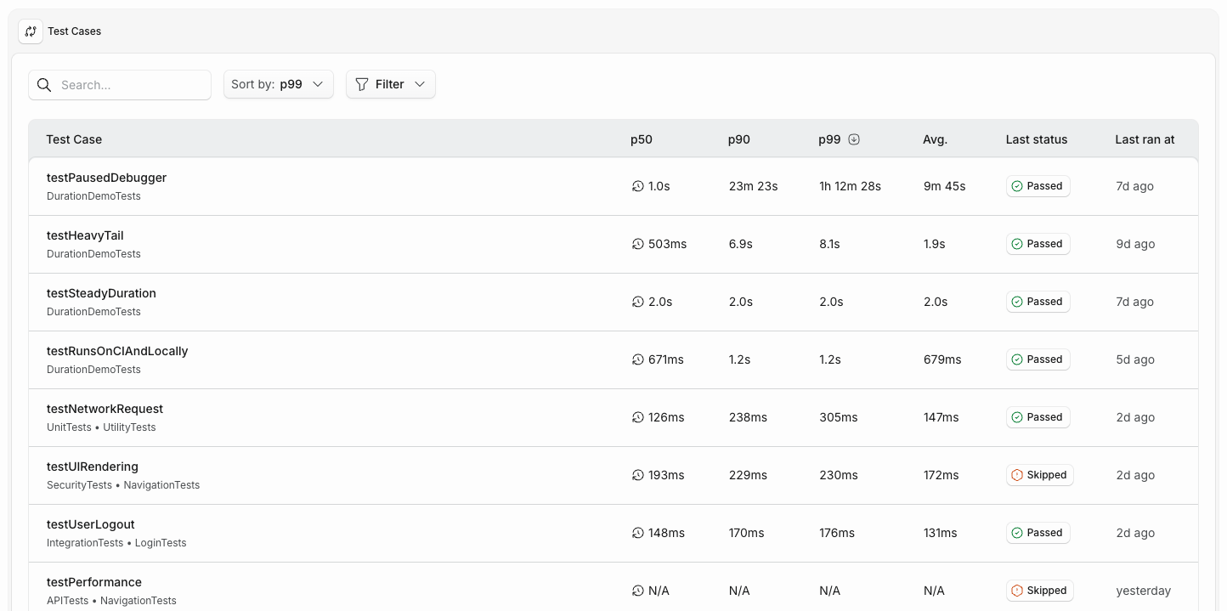The image size is (1227, 611).
Task: Open the testPausedDebugger test case
Action: [106, 178]
